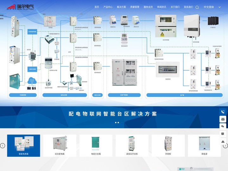Image resolution: width=228 pixels, height=171 pixels.
Task: Go to the 关于我们 page
Action: click(175, 7)
